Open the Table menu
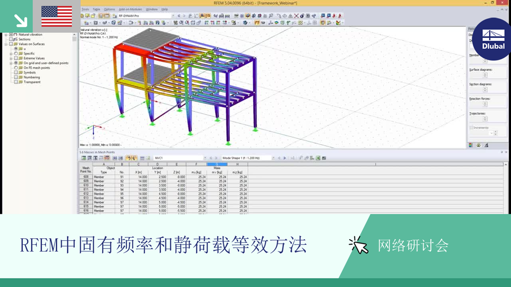Viewport: 511px width, 287px height. click(x=96, y=9)
